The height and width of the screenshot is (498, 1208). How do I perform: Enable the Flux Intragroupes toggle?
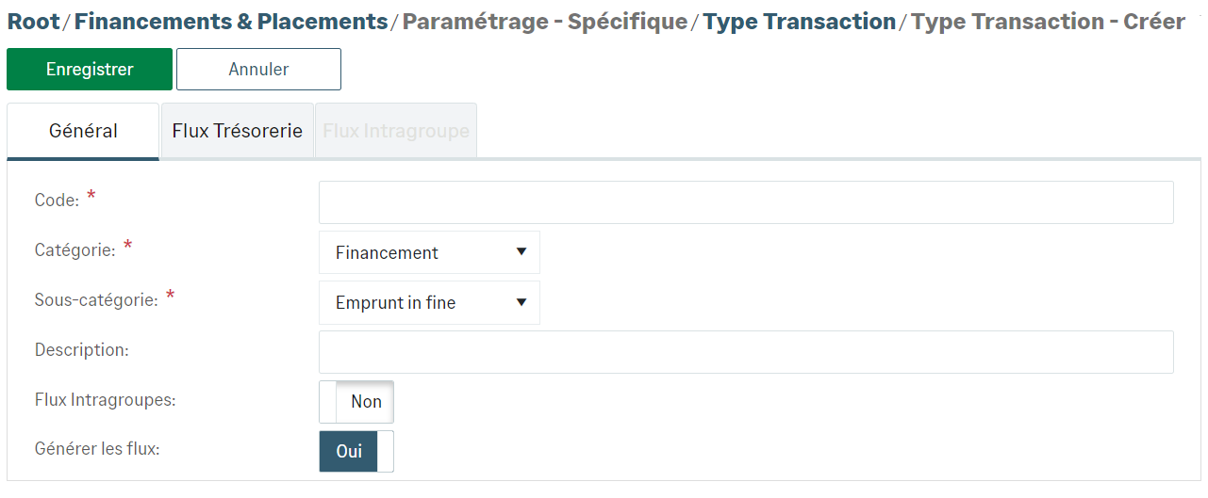(x=356, y=402)
